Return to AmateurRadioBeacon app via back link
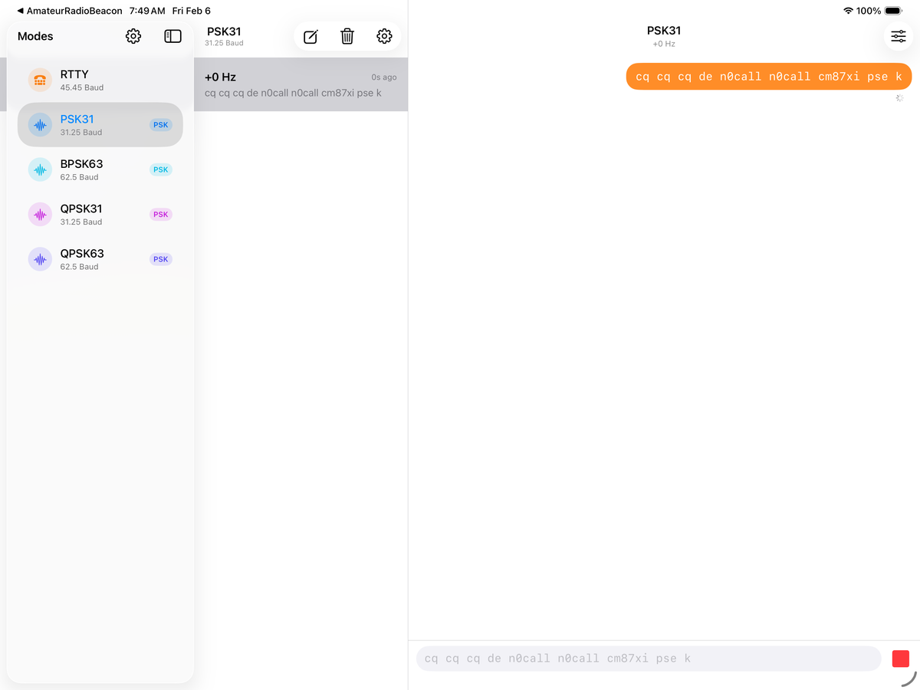Image resolution: width=920 pixels, height=690 pixels. tap(69, 11)
